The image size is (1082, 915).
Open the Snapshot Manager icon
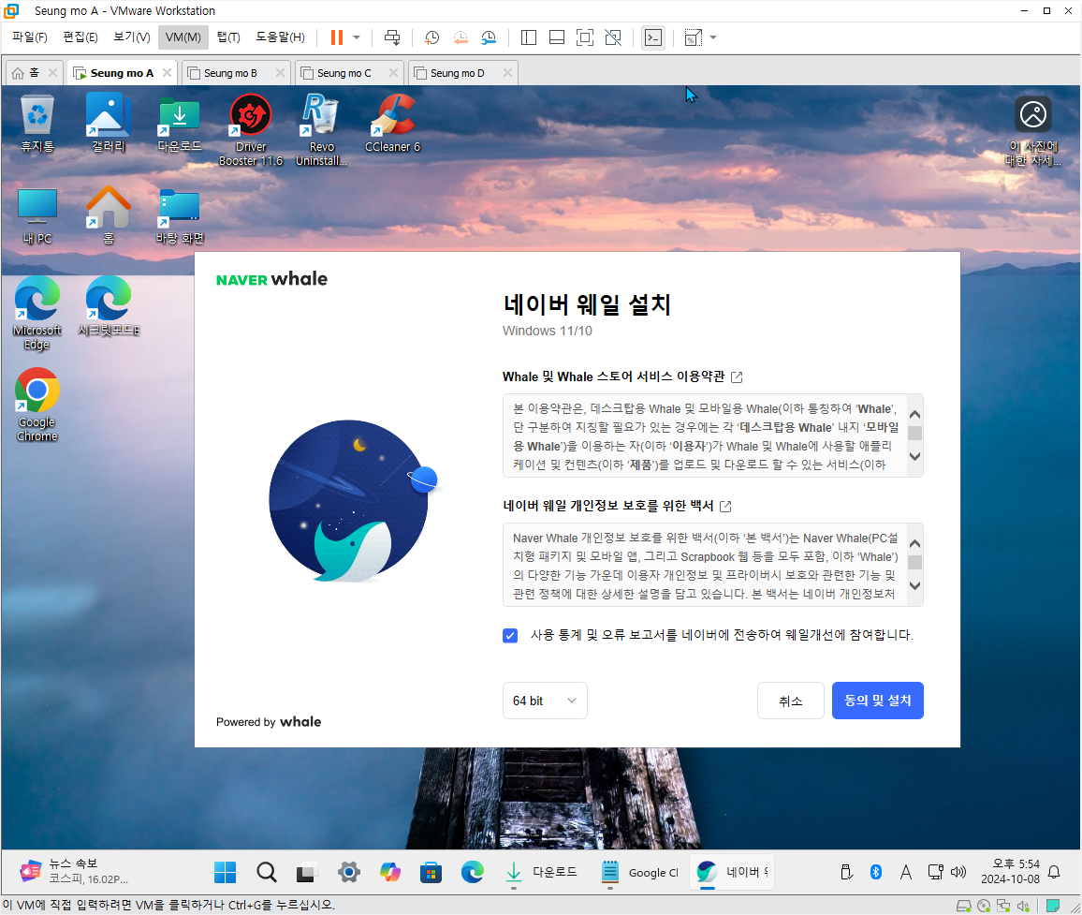(x=489, y=37)
